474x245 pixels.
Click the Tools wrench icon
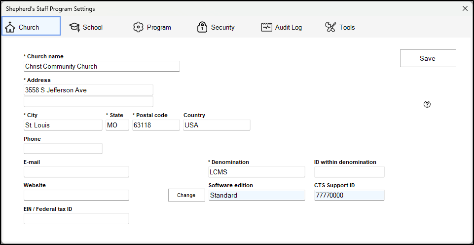click(330, 27)
